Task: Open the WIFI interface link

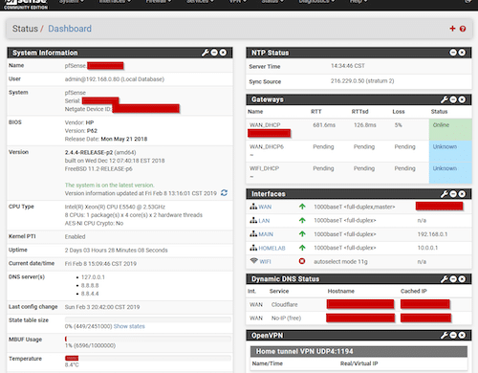Action: coord(265,262)
